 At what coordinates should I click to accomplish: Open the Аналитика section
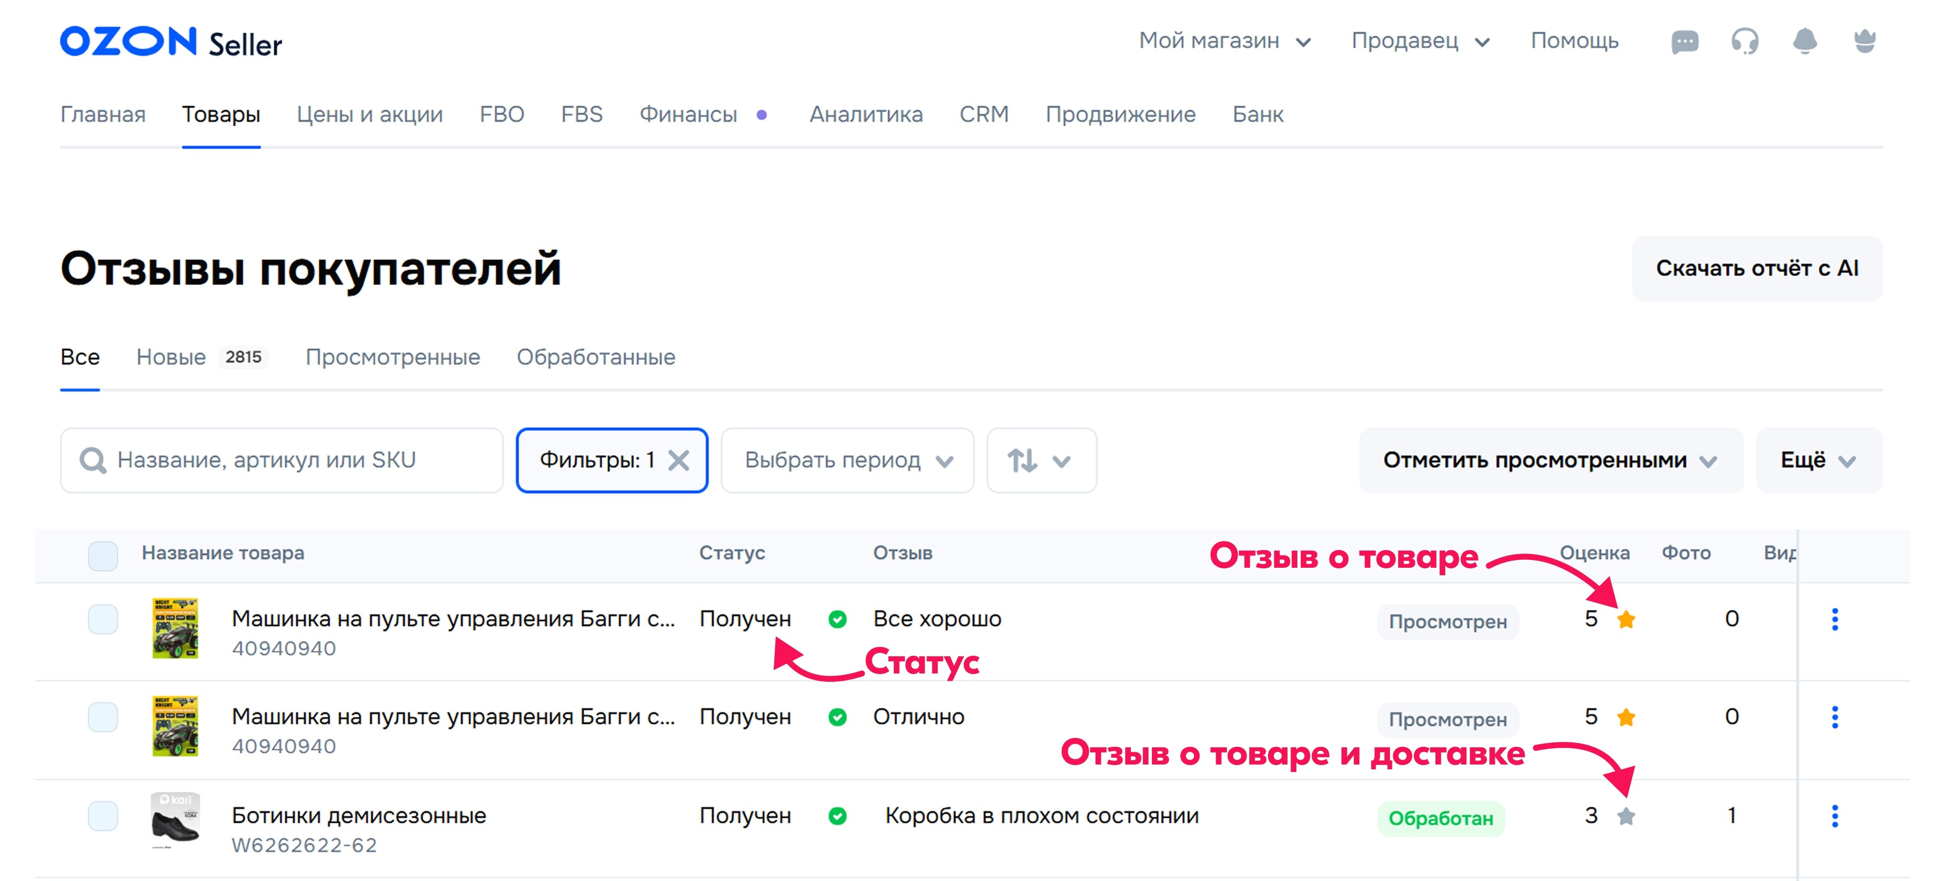866,114
